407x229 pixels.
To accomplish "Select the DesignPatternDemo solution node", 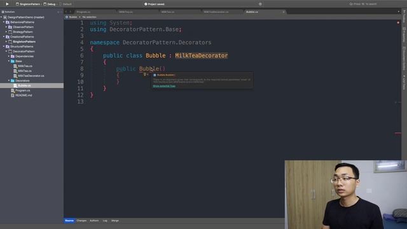I will 25,17.
